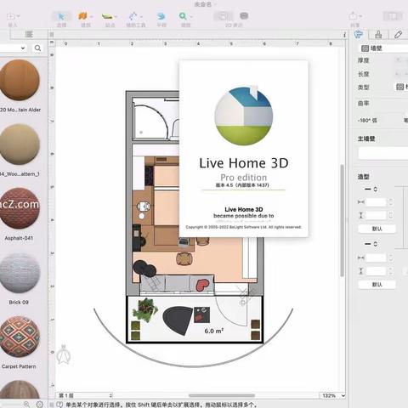This screenshot has height=408, width=408.
Task: Click the second width input field
Action: [376, 258]
